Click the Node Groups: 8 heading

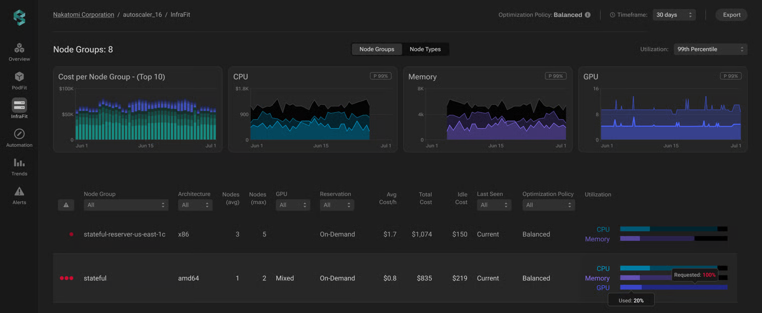coord(83,50)
